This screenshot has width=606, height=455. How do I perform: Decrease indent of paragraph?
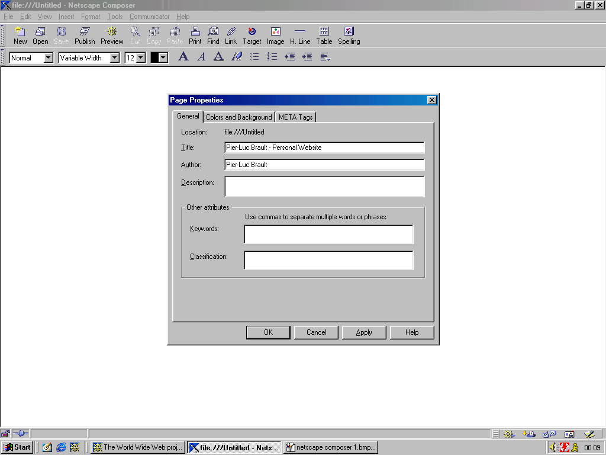click(290, 57)
